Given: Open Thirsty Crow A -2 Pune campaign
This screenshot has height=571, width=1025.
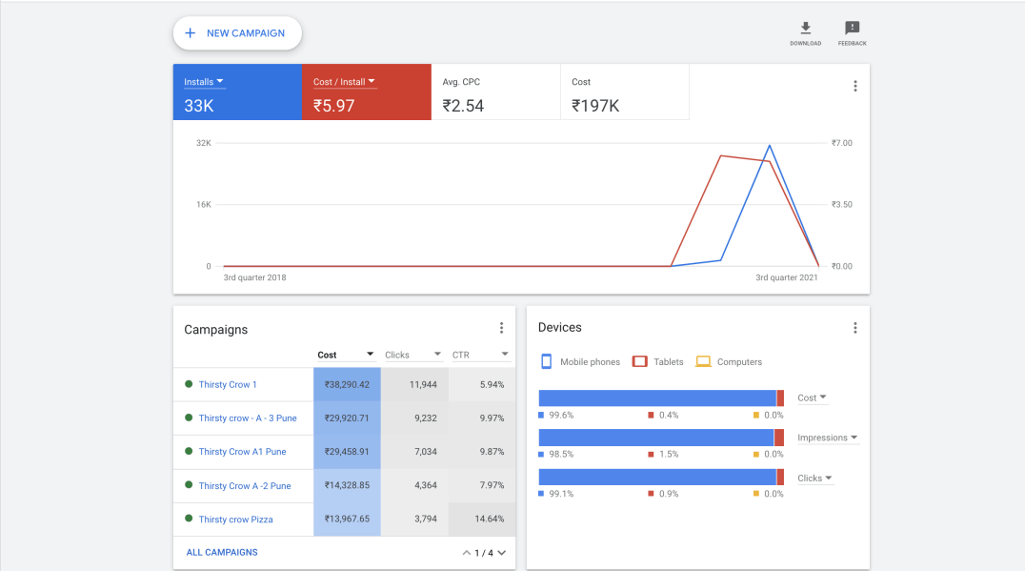Looking at the screenshot, I should click(x=245, y=486).
